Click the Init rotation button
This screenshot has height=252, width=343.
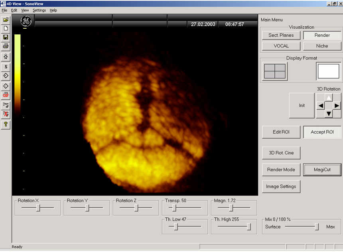[302, 106]
